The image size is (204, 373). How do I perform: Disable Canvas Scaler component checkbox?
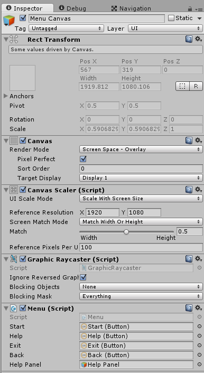tap(23, 190)
